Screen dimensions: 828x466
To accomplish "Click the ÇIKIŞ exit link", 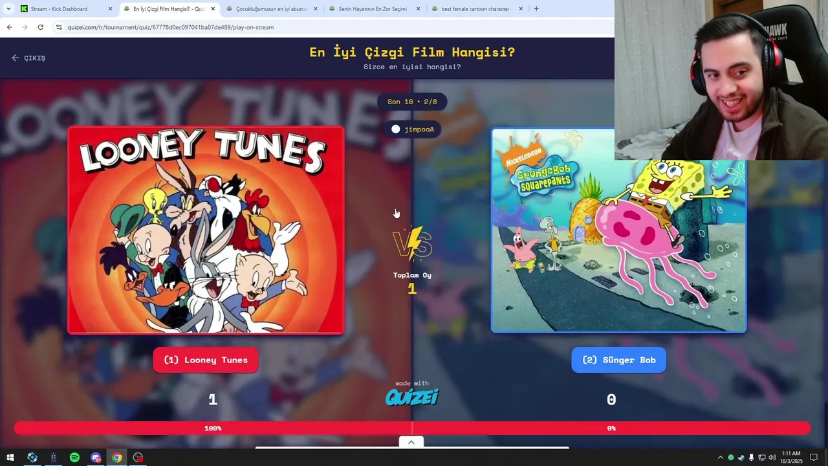I will coord(28,58).
